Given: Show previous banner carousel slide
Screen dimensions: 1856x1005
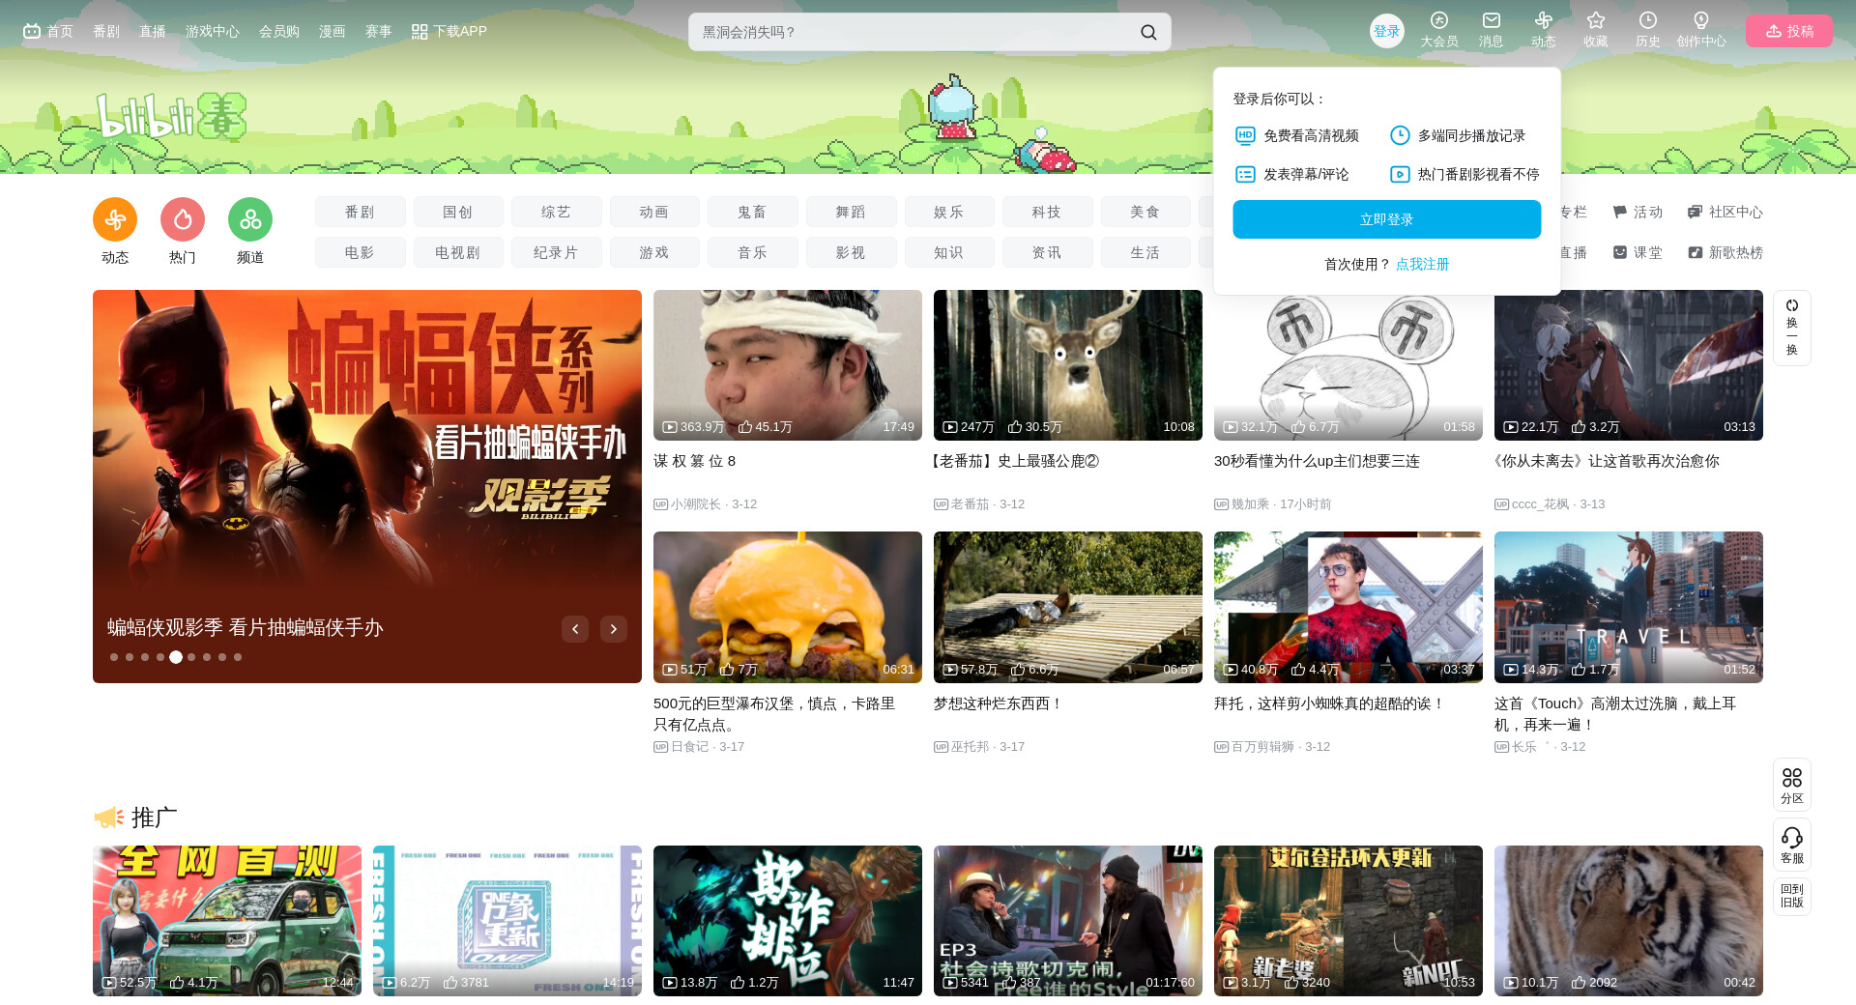Looking at the screenshot, I should click(575, 629).
